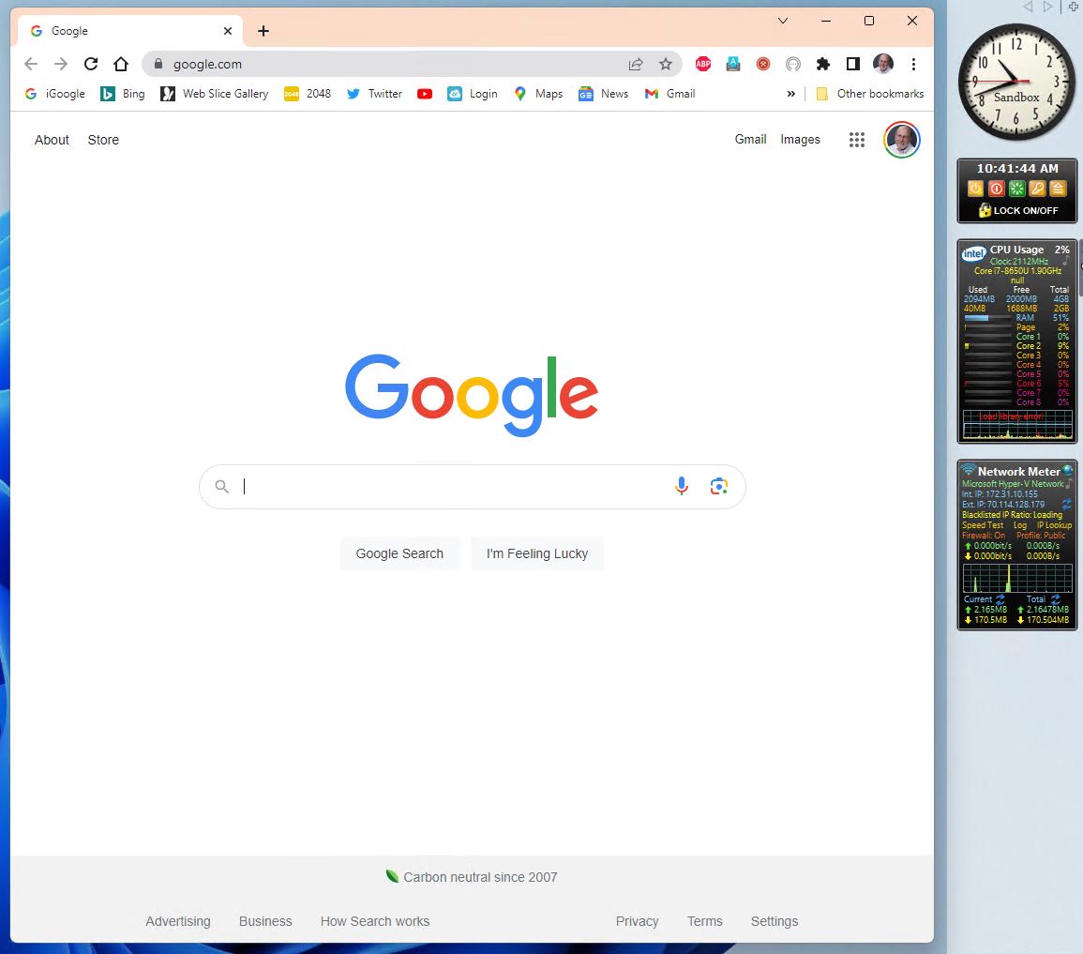
Task: Click IP Lookup in Network Meter
Action: point(1054,525)
